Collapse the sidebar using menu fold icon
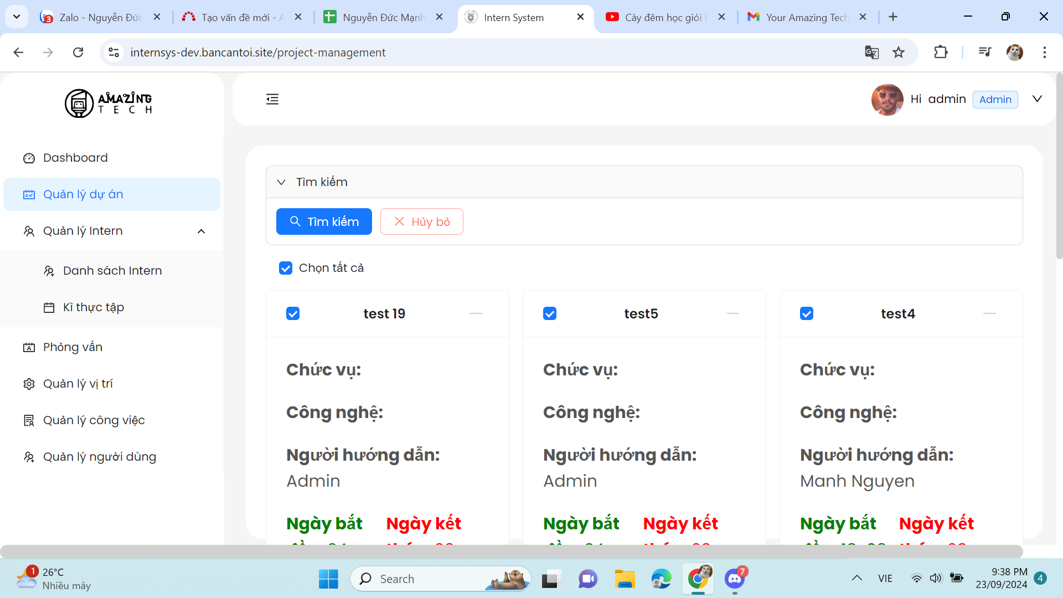The image size is (1063, 598). pyautogui.click(x=272, y=99)
